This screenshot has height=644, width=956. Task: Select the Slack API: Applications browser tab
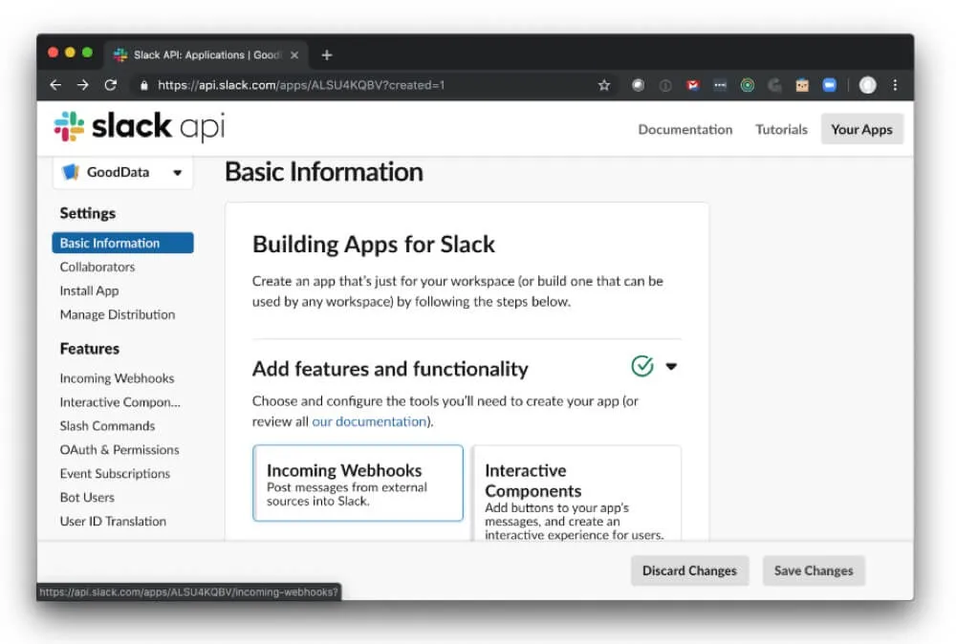click(x=203, y=54)
